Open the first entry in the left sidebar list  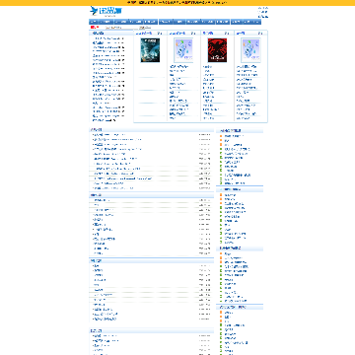point(108,38)
